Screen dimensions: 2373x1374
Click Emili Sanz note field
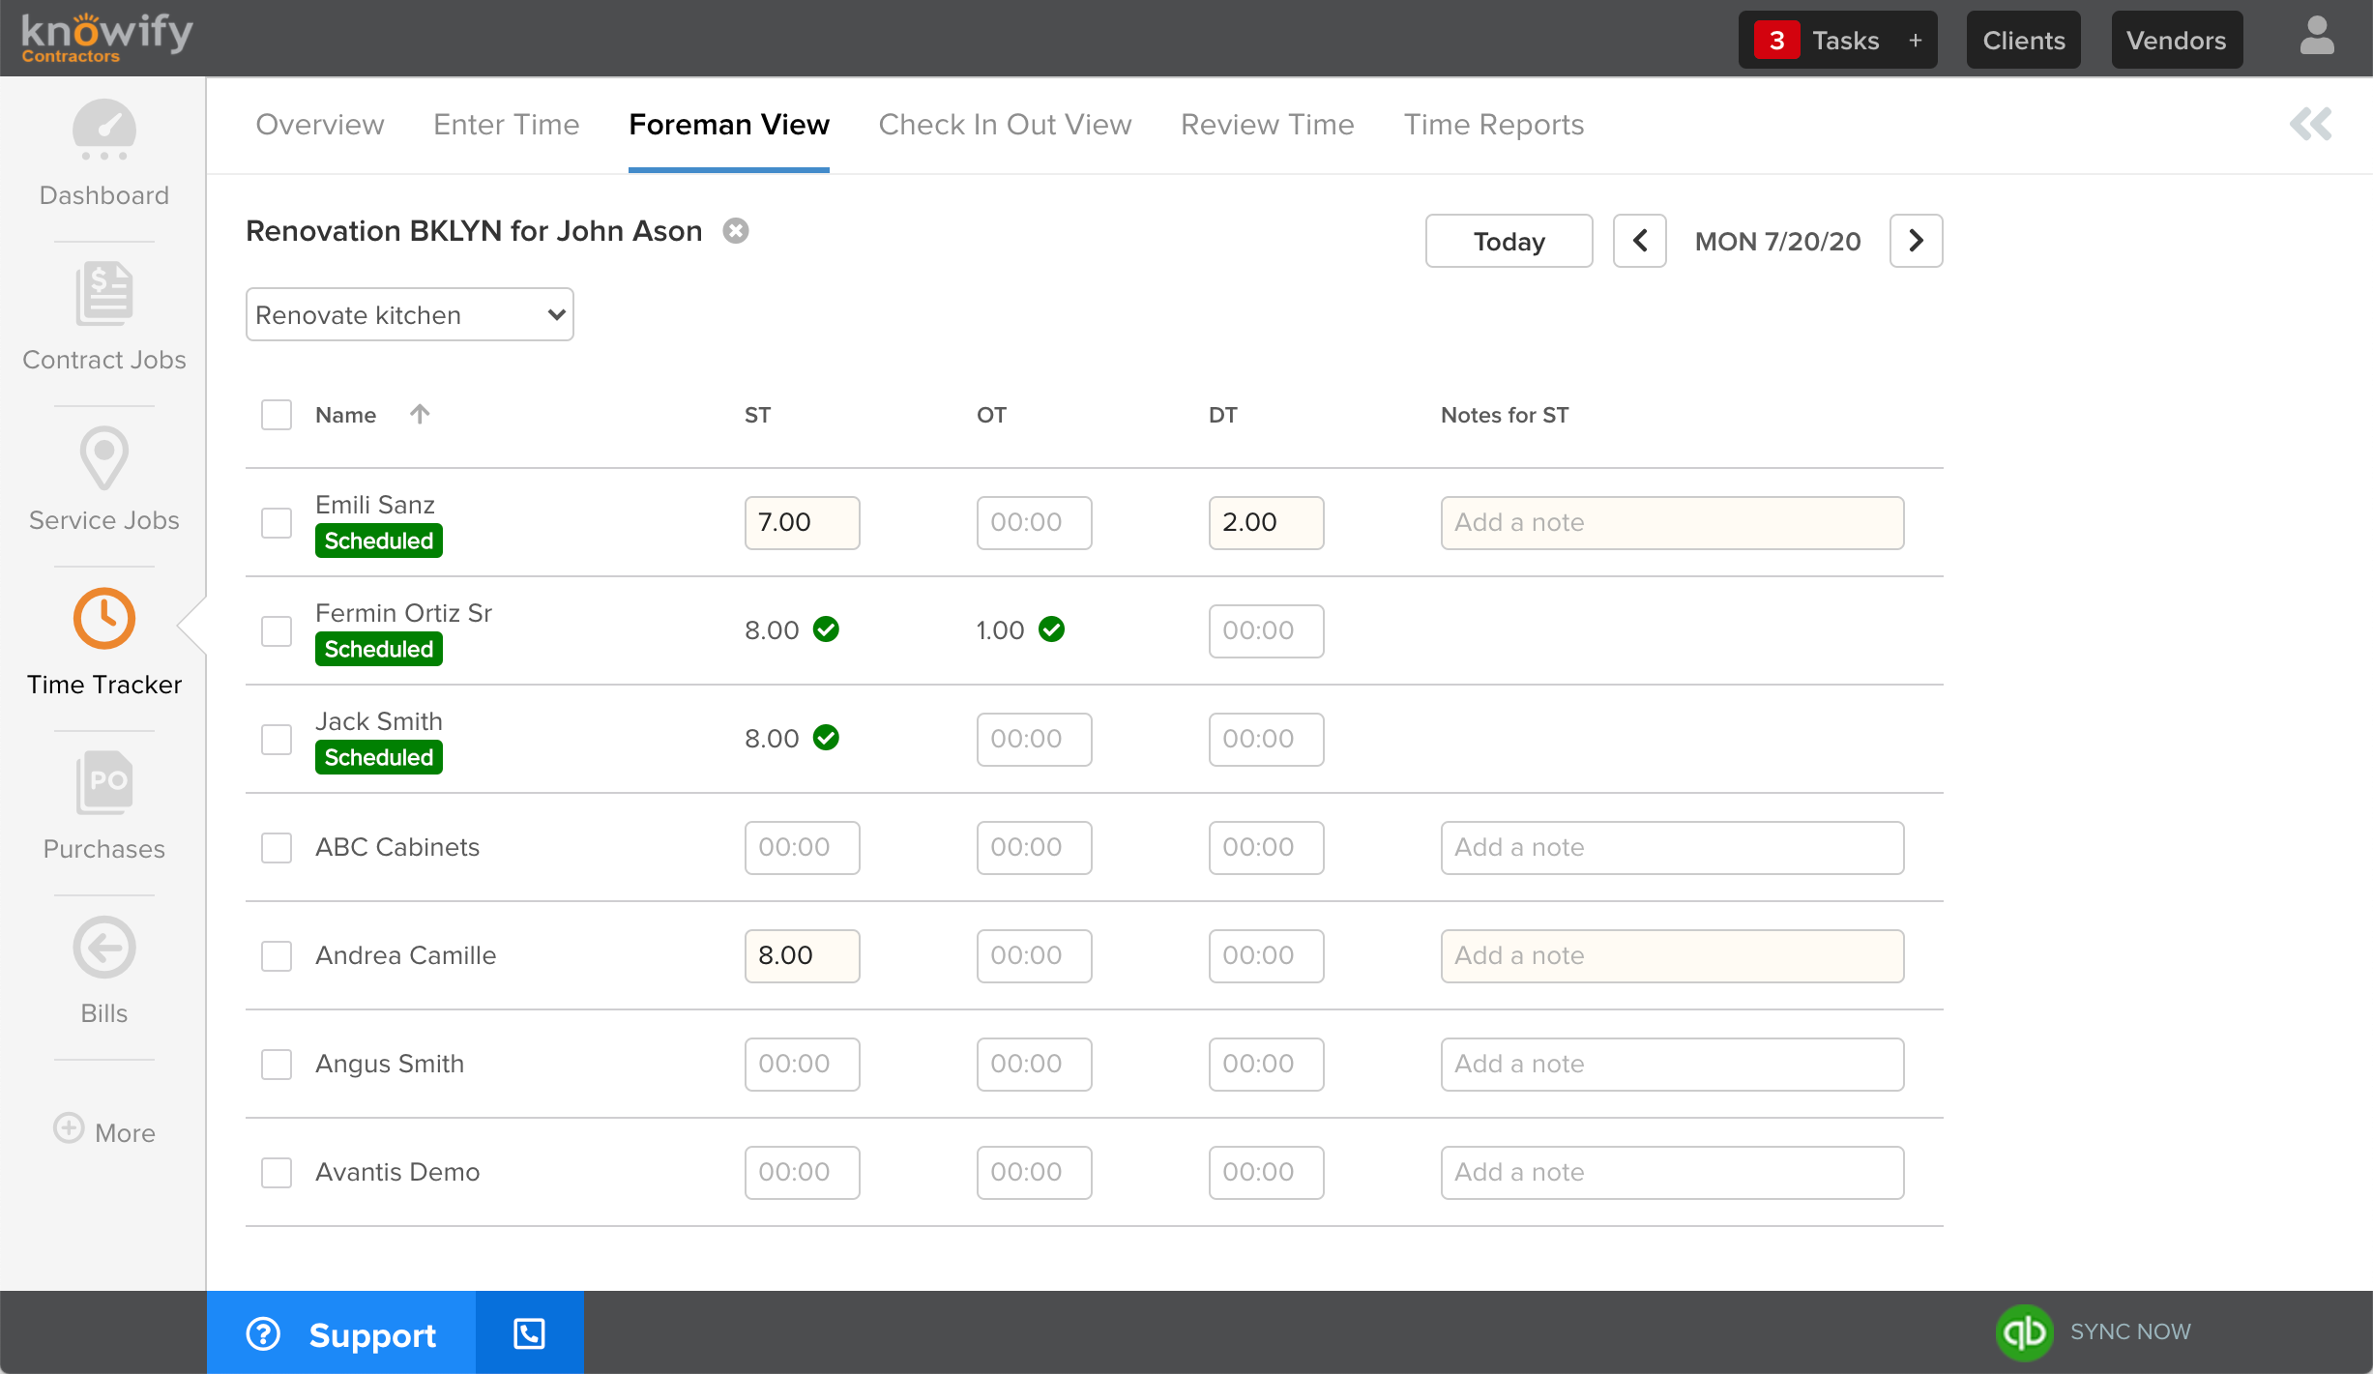pos(1673,523)
